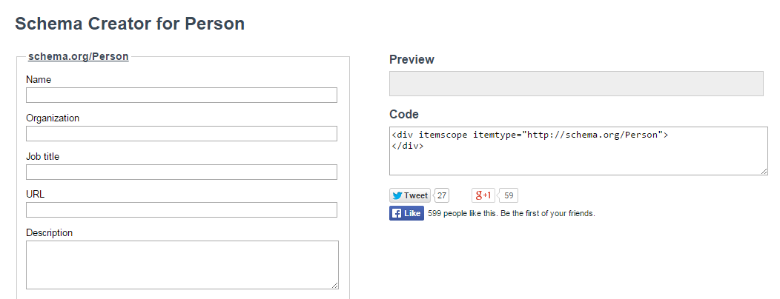Click inside the Description text area
This screenshot has width=780, height=299.
pos(182,264)
